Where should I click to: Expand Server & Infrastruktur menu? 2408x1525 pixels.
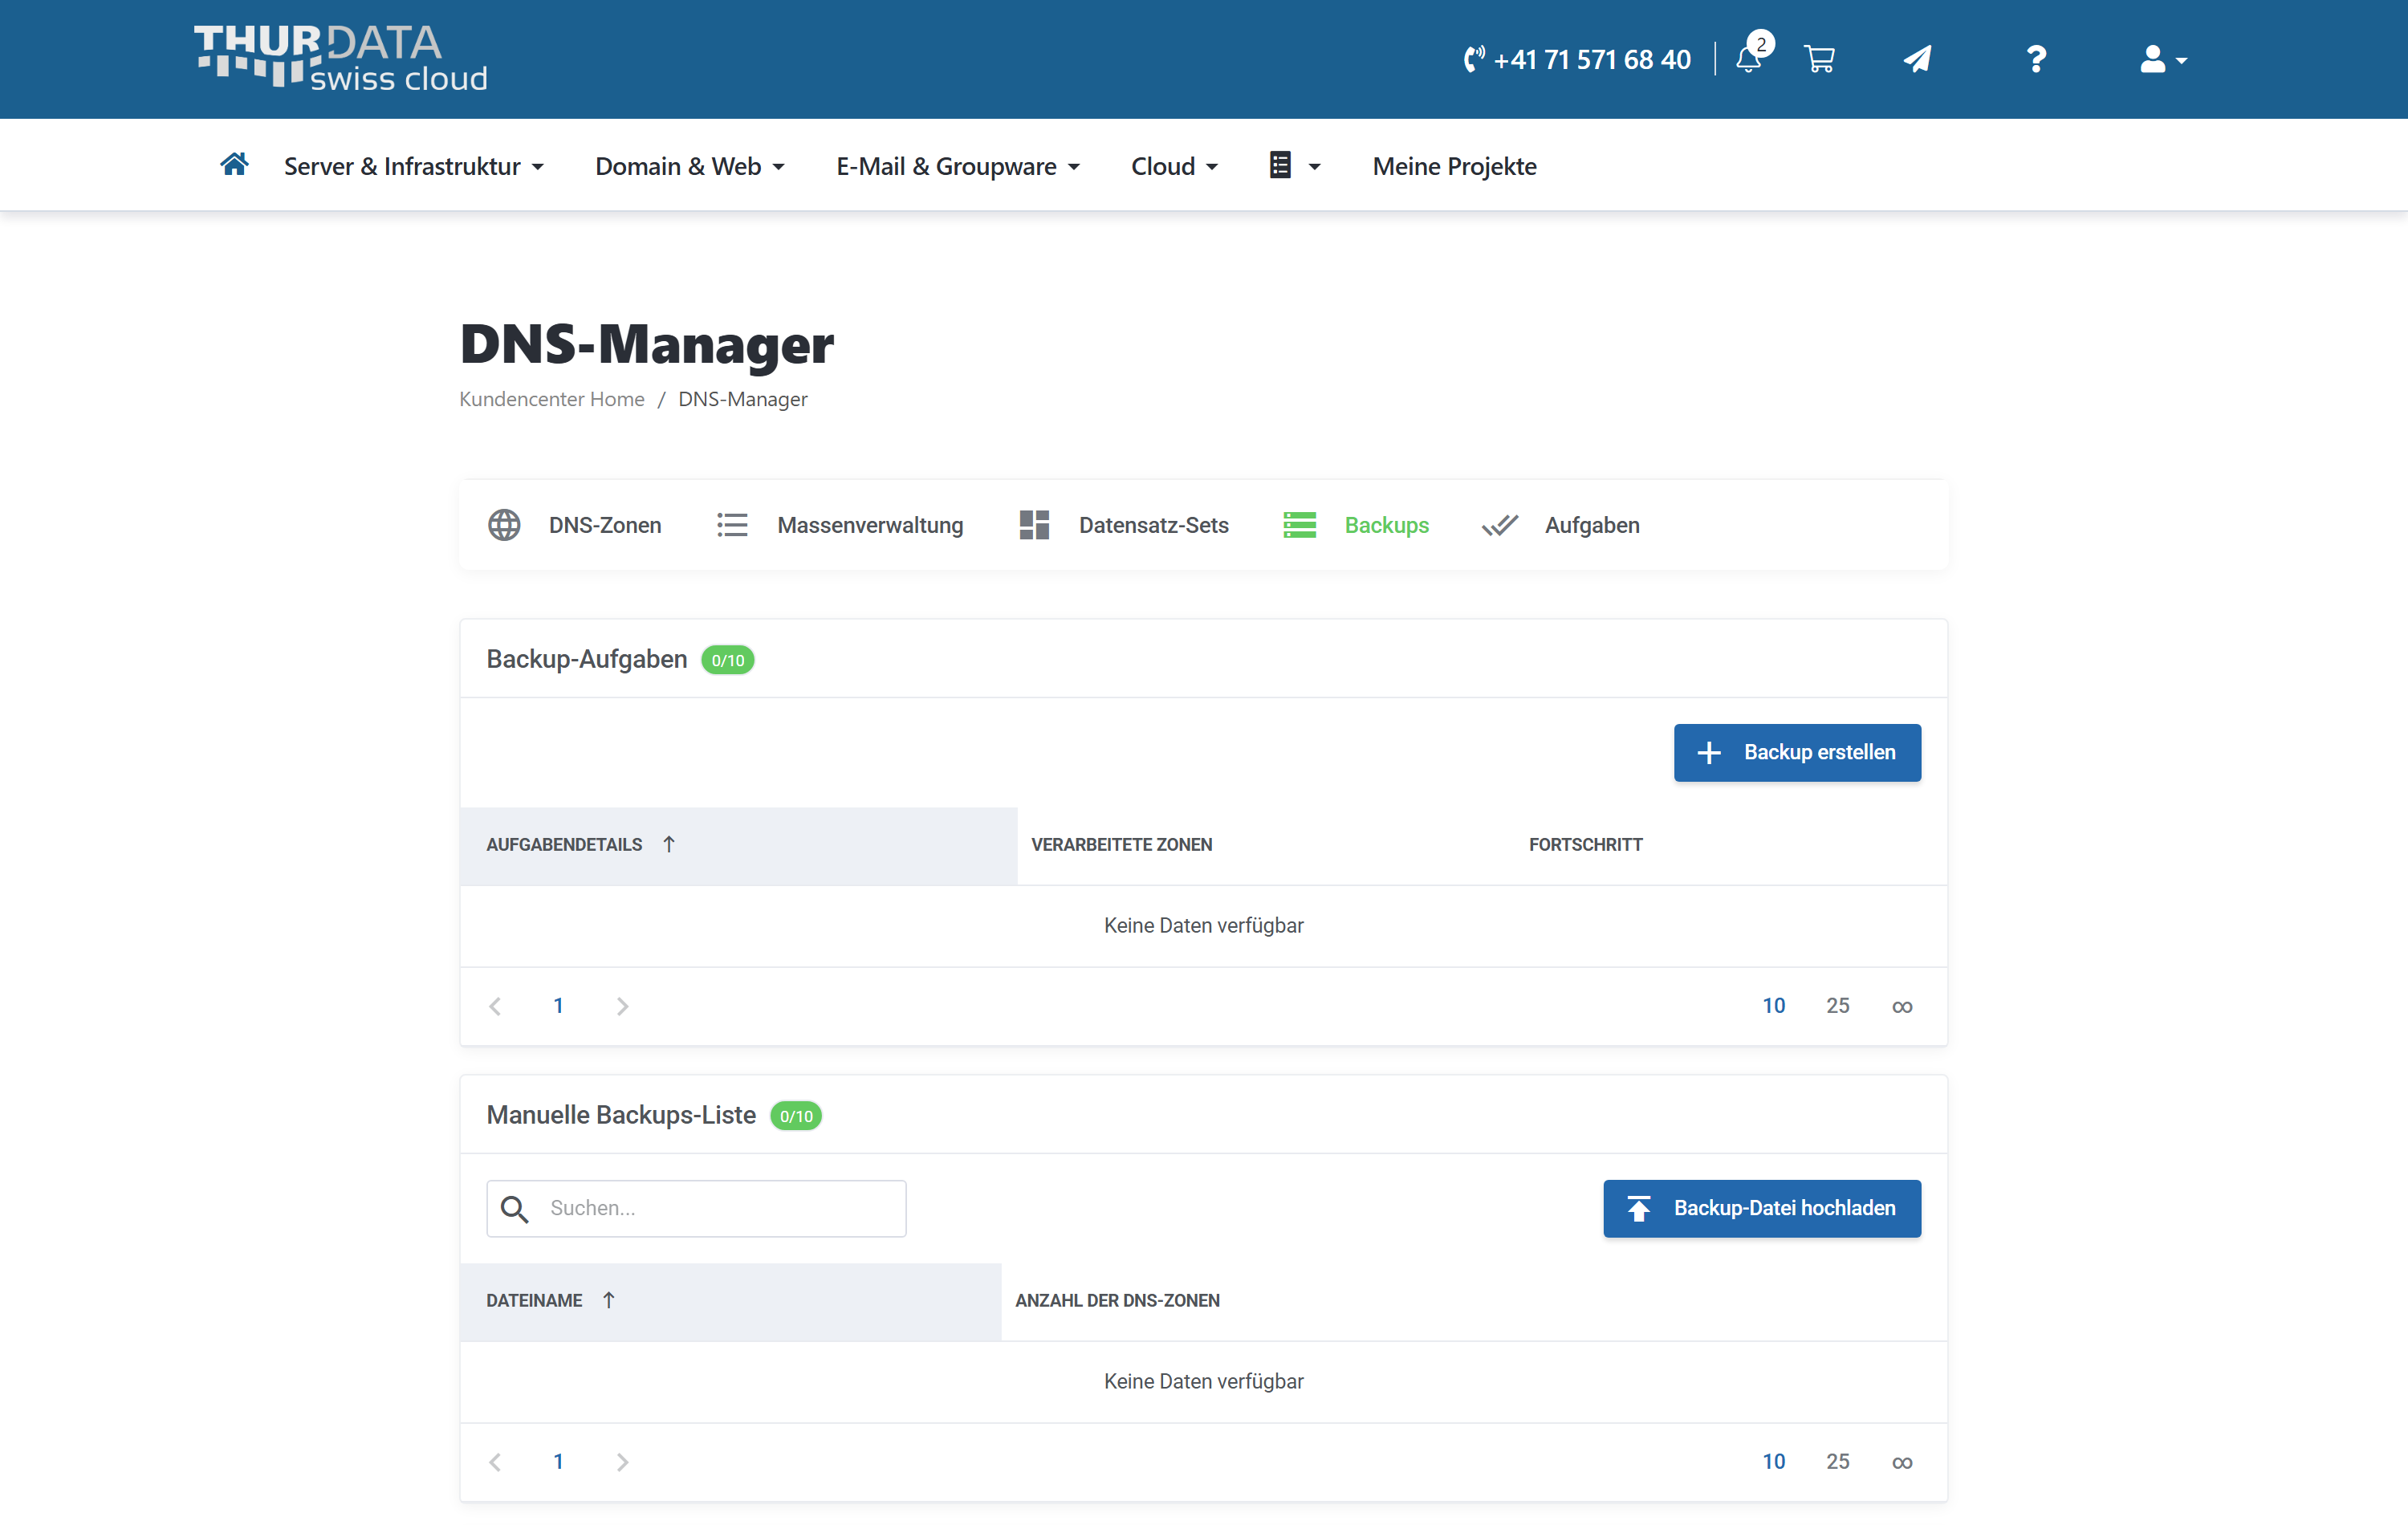(414, 166)
